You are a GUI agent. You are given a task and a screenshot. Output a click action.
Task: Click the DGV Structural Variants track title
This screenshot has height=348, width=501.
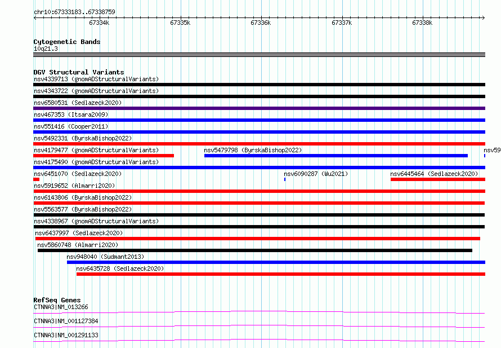[x=79, y=72]
